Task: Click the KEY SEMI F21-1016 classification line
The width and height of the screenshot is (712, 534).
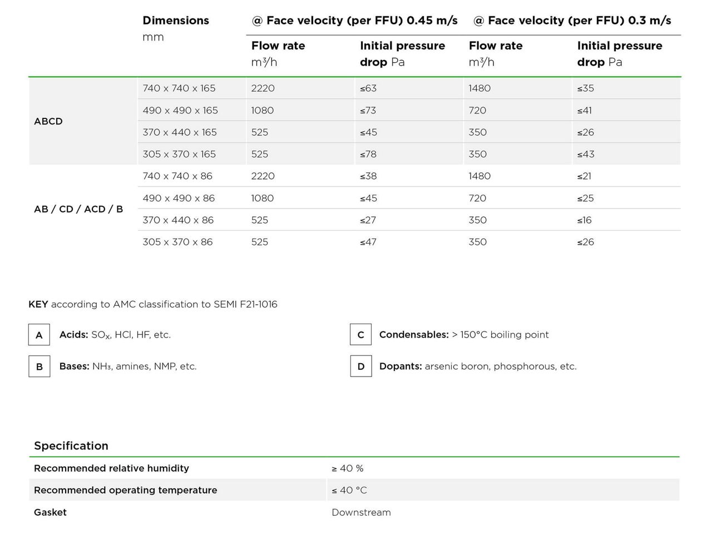Action: point(153,304)
